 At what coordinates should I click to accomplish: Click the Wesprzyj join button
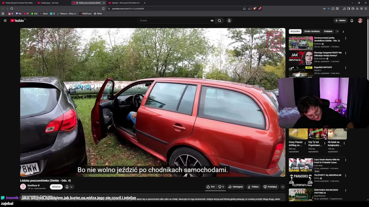click(x=56, y=187)
